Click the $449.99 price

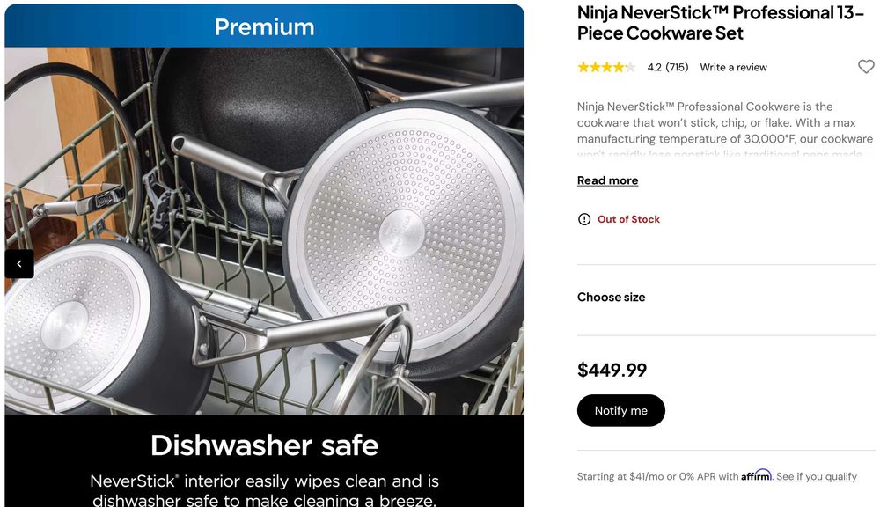[x=612, y=370]
